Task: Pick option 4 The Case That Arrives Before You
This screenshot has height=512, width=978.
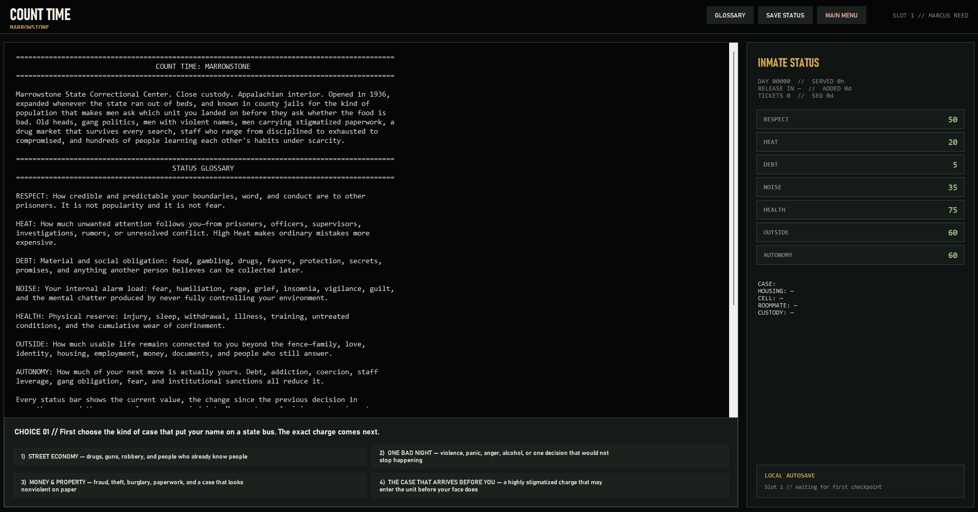Action: click(550, 486)
